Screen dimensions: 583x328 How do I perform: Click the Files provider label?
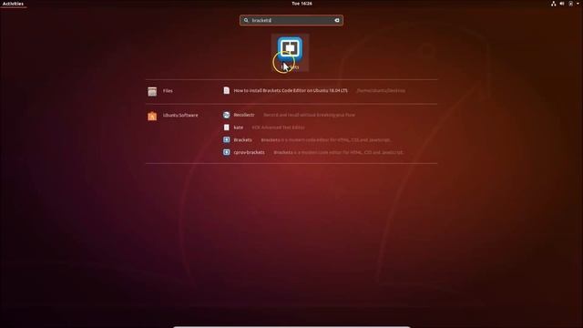tap(168, 91)
